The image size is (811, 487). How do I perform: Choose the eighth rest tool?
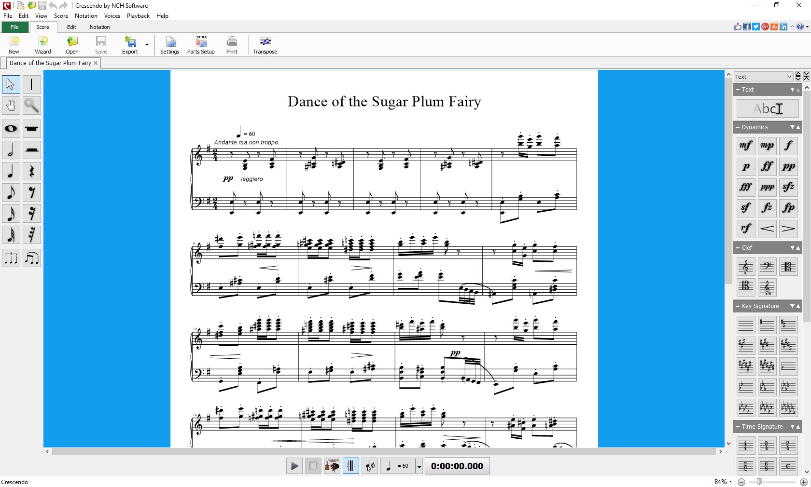pyautogui.click(x=32, y=192)
